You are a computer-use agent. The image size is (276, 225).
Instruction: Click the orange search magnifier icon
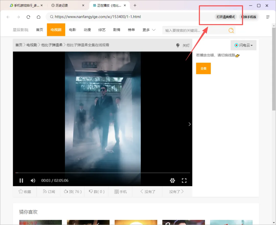pyautogui.click(x=231, y=30)
